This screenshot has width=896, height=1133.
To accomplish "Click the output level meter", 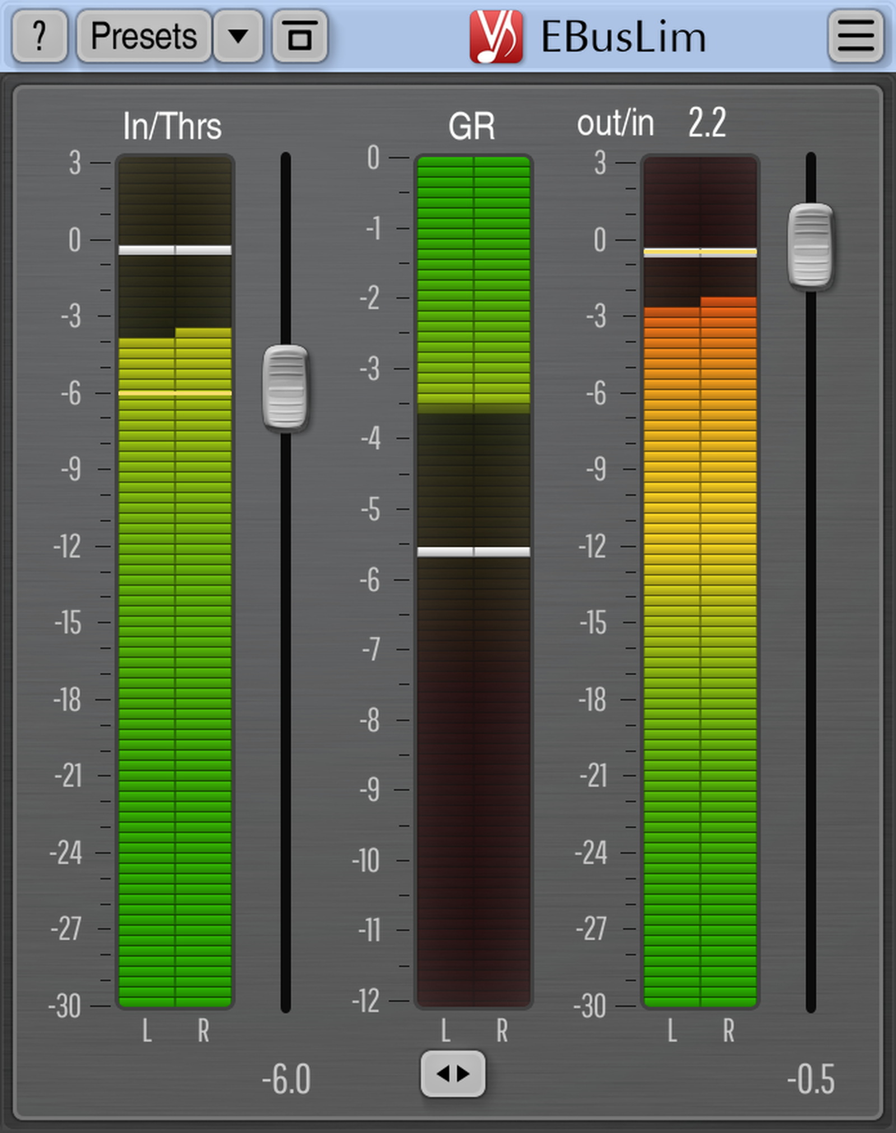I will [x=700, y=582].
